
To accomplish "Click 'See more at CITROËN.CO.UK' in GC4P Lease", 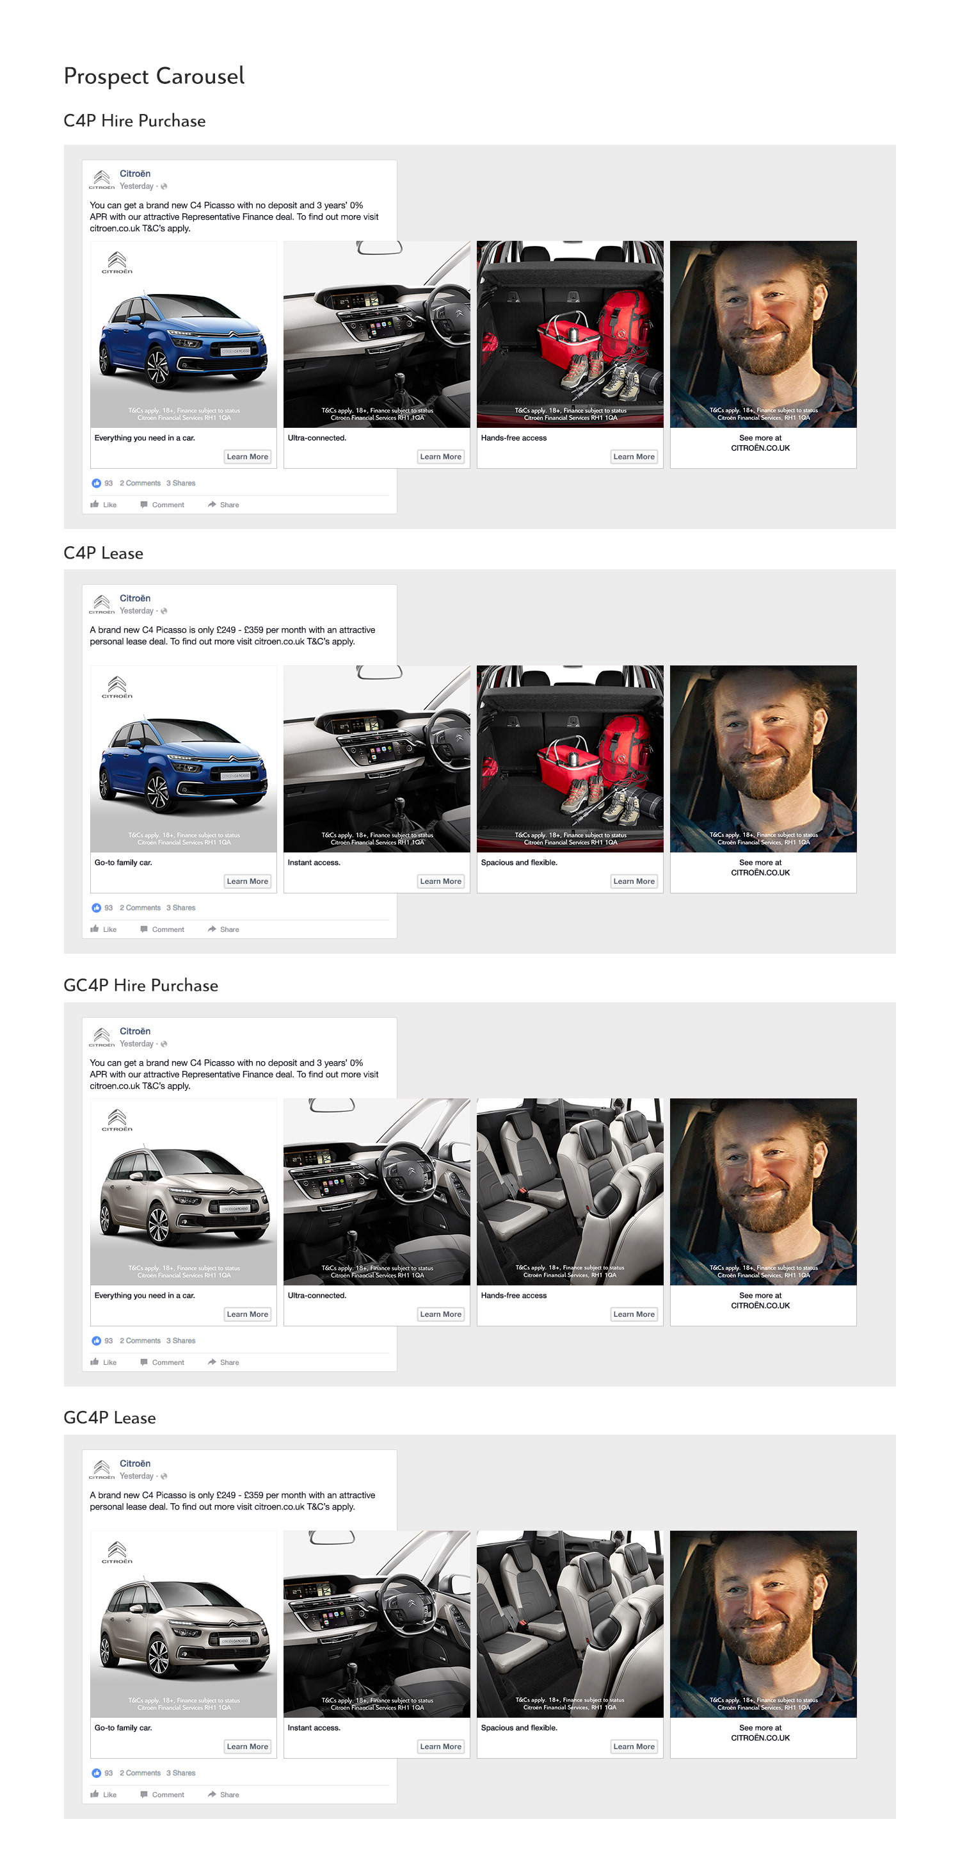I will (x=760, y=1733).
